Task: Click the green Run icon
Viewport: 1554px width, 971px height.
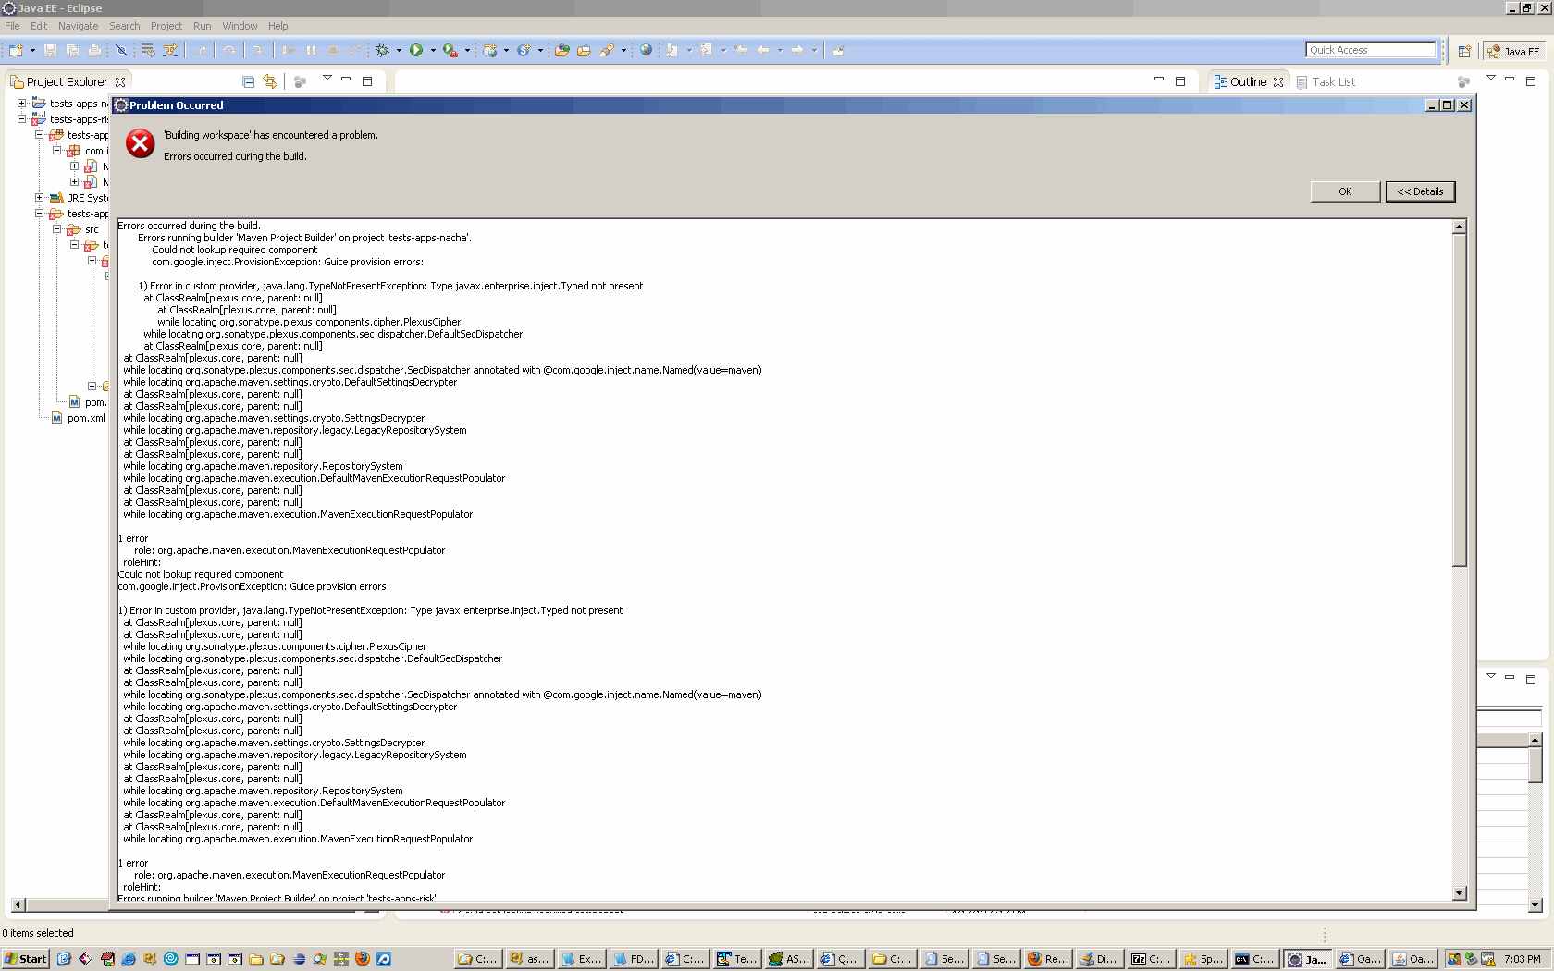Action: click(x=416, y=51)
